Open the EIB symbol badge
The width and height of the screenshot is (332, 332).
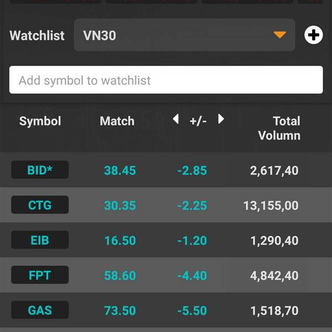point(40,240)
